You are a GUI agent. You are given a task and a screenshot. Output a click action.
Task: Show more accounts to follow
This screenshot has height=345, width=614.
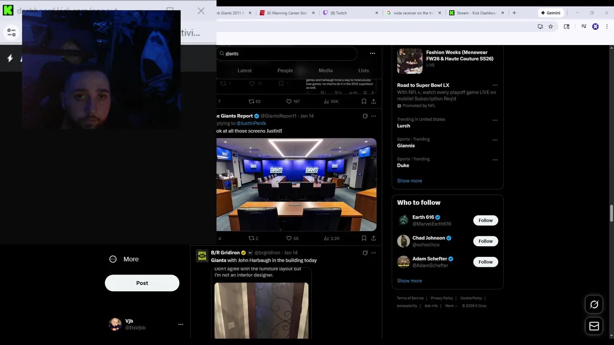tap(409, 281)
